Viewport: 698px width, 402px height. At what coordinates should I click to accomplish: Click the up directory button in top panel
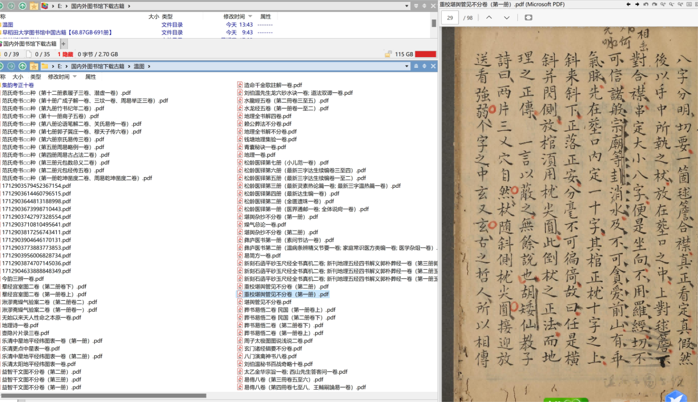(x=22, y=6)
